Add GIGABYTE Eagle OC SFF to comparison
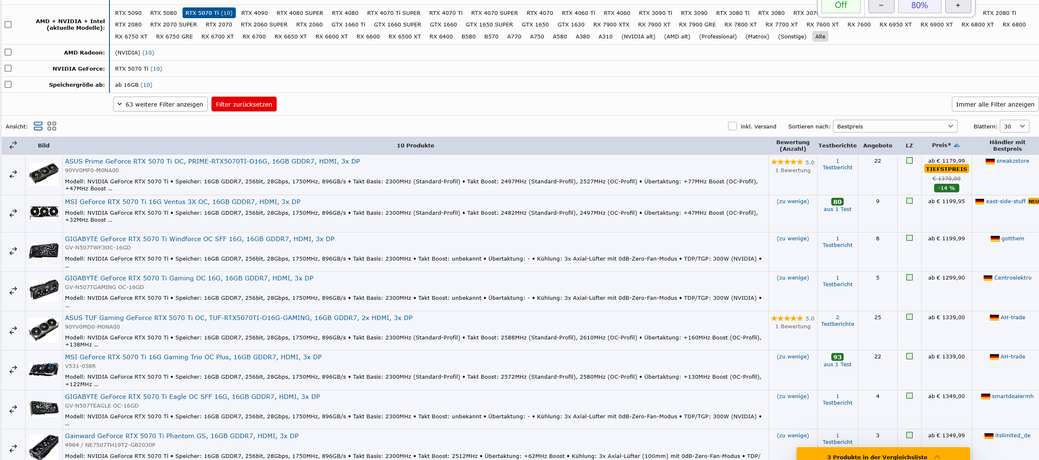Image resolution: width=1039 pixels, height=460 pixels. pos(13,409)
